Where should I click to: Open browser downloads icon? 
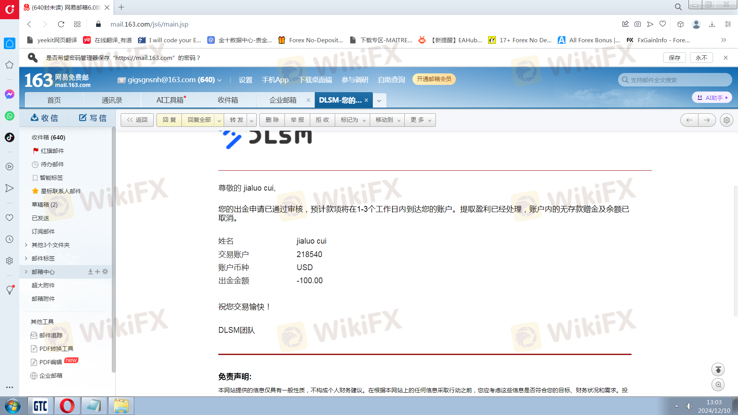click(712, 24)
